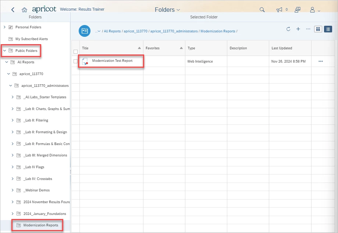Select all rows header checkbox
Image resolution: width=338 pixels, height=233 pixels.
pos(75,52)
